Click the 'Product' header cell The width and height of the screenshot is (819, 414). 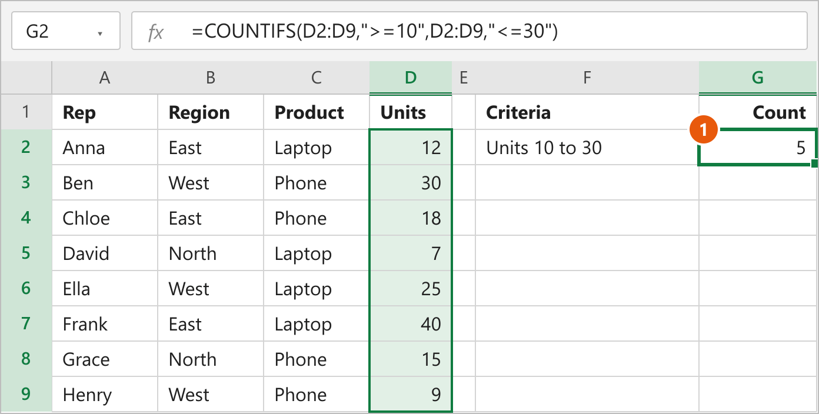tap(317, 112)
